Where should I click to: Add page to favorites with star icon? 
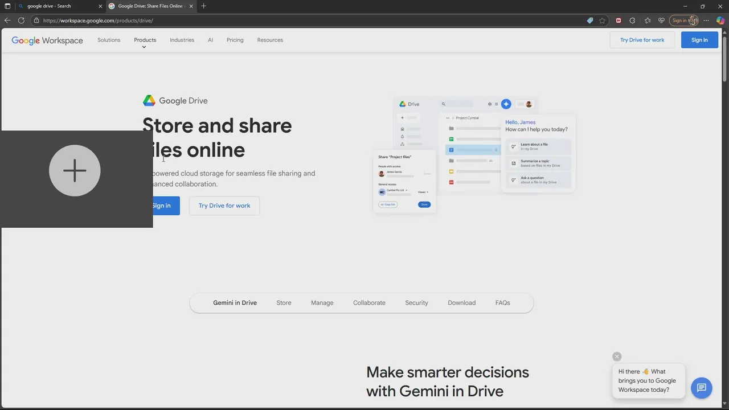(x=602, y=20)
